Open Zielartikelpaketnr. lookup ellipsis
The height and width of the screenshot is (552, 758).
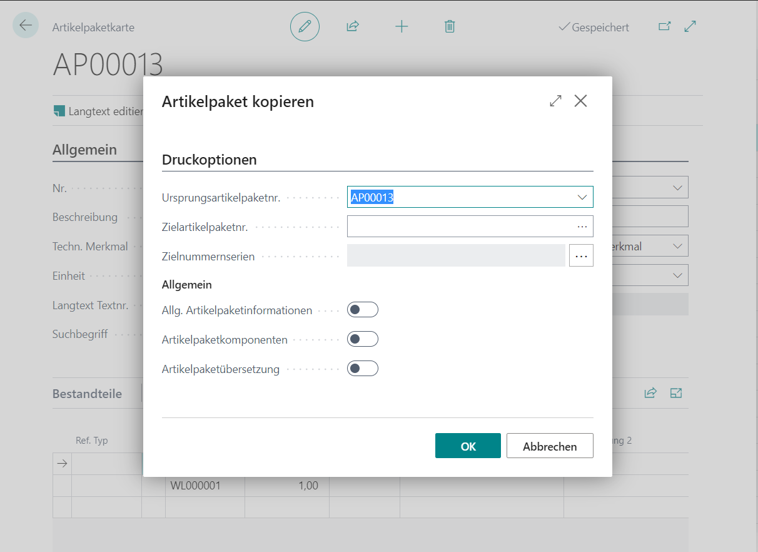coord(582,227)
